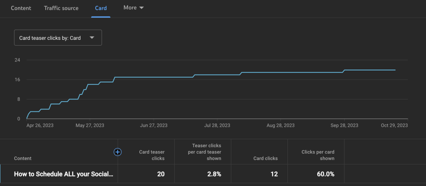Image resolution: width=426 pixels, height=186 pixels.
Task: Click the 60.0% clicks per card value
Action: point(325,174)
